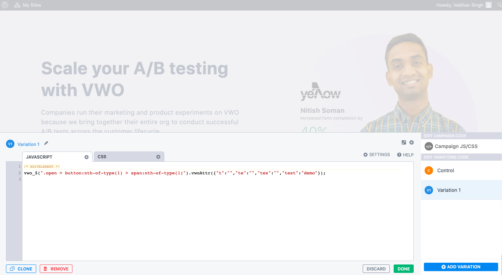
Task: Open the WordPress logo menu
Action: [x=5, y=5]
